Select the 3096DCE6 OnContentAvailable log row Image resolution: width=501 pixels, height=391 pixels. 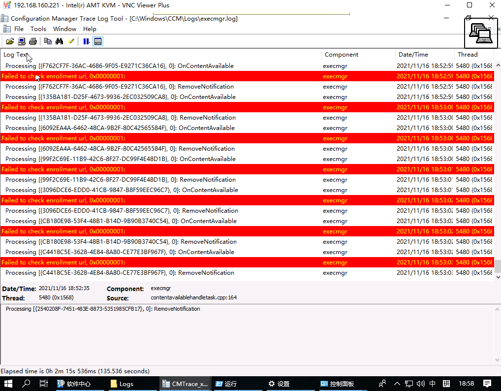(x=247, y=190)
